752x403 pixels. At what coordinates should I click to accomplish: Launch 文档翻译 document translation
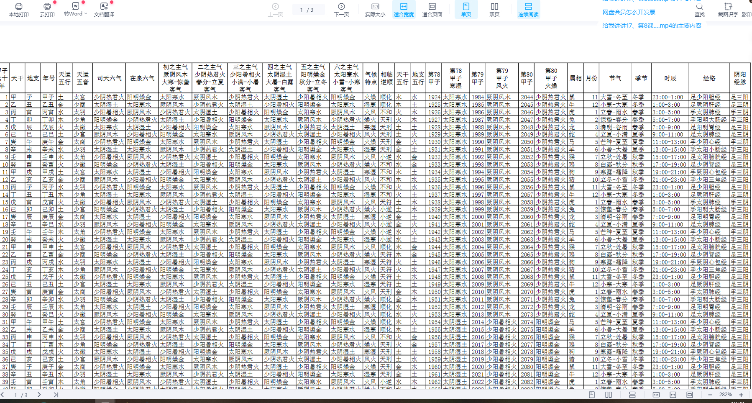[x=104, y=10]
